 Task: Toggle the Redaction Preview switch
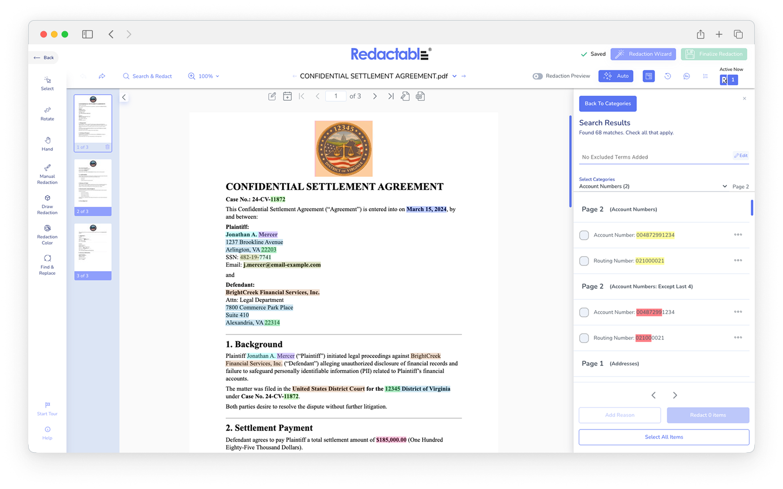(x=538, y=76)
